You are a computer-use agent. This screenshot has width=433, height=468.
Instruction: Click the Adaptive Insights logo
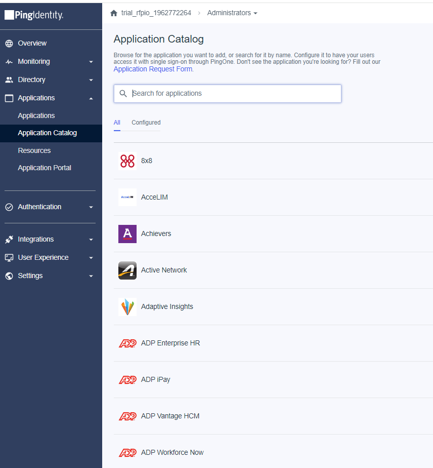click(x=127, y=307)
